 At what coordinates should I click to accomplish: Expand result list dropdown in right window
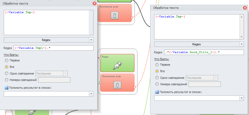(x=241, y=98)
